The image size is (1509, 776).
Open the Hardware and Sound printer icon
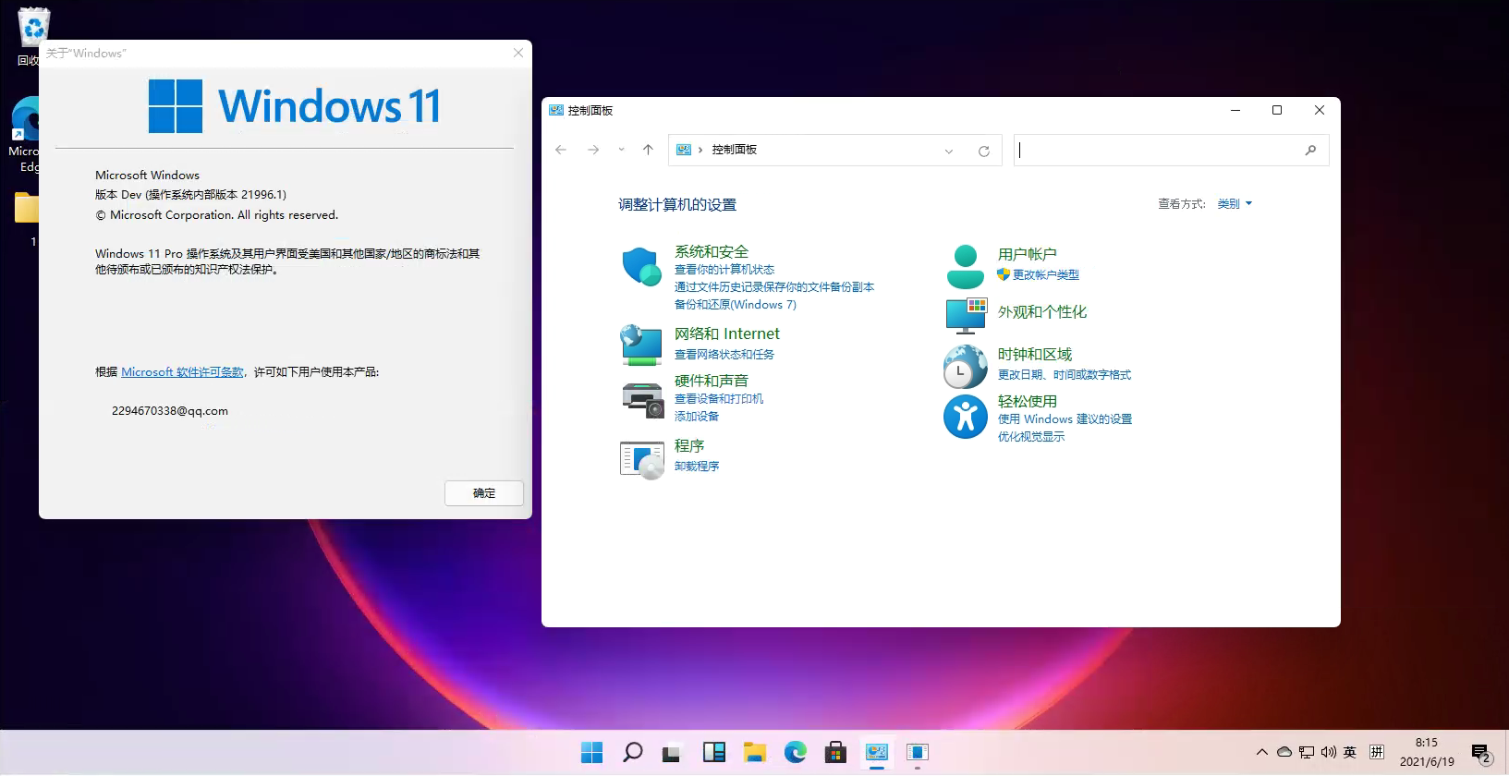click(642, 399)
